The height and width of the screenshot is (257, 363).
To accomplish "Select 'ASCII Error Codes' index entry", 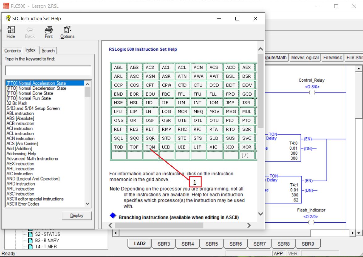I will pos(23,204).
